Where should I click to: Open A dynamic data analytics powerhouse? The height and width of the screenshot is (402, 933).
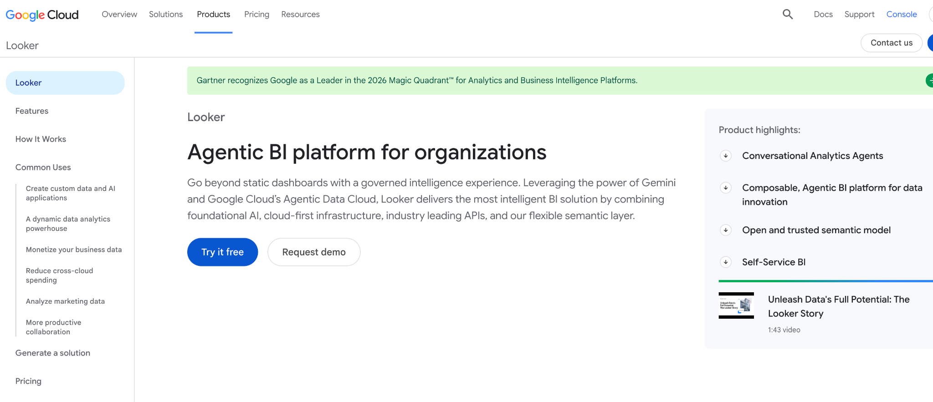(x=68, y=224)
